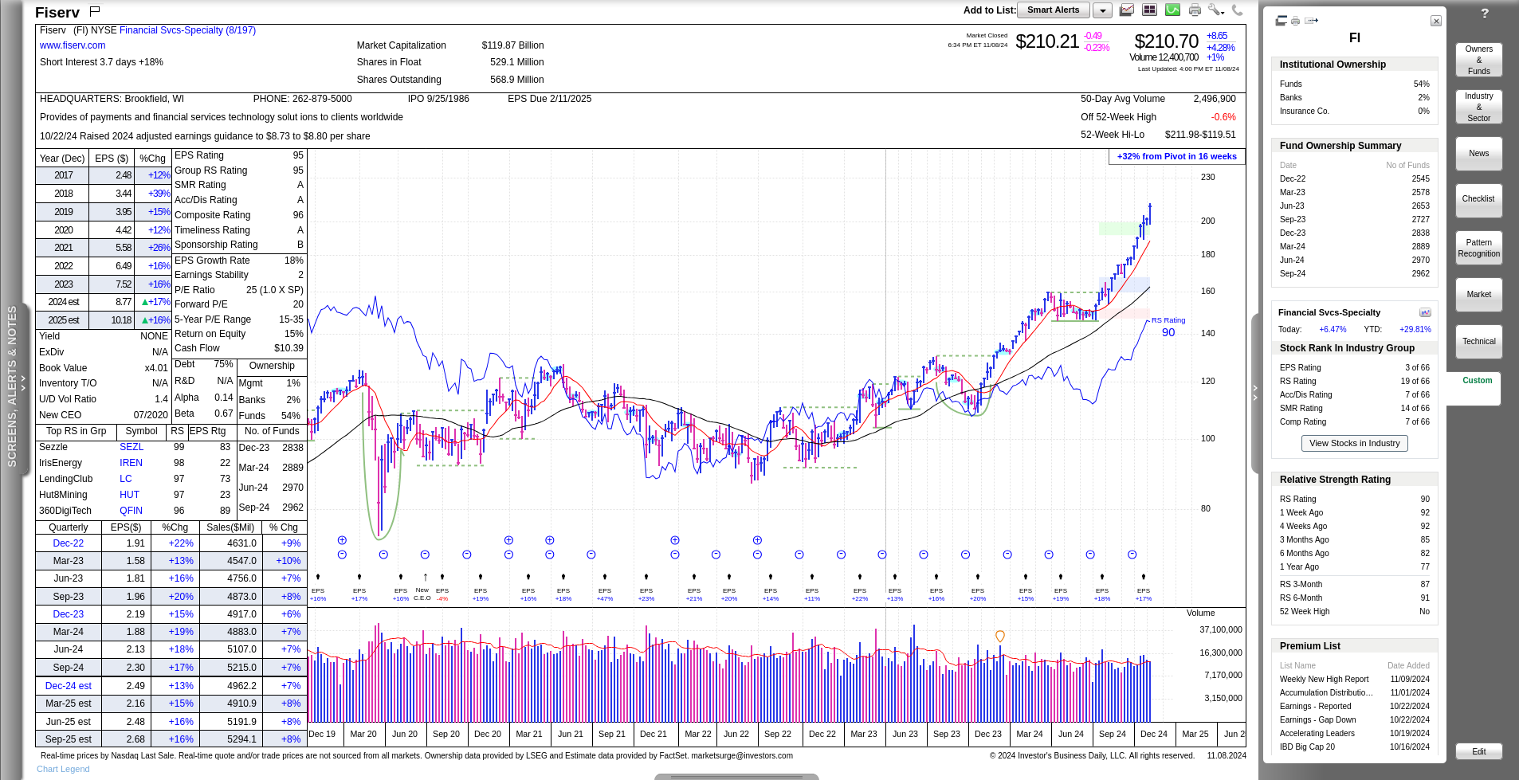Select the Market Capitalization value
1519x780 pixels.
[512, 45]
